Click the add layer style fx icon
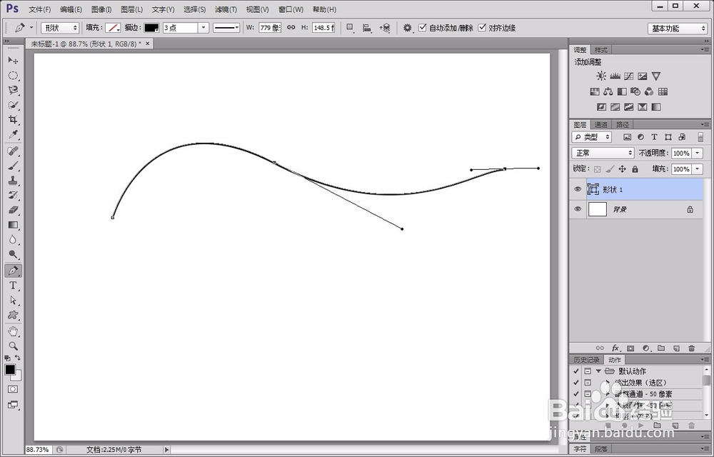 point(615,348)
